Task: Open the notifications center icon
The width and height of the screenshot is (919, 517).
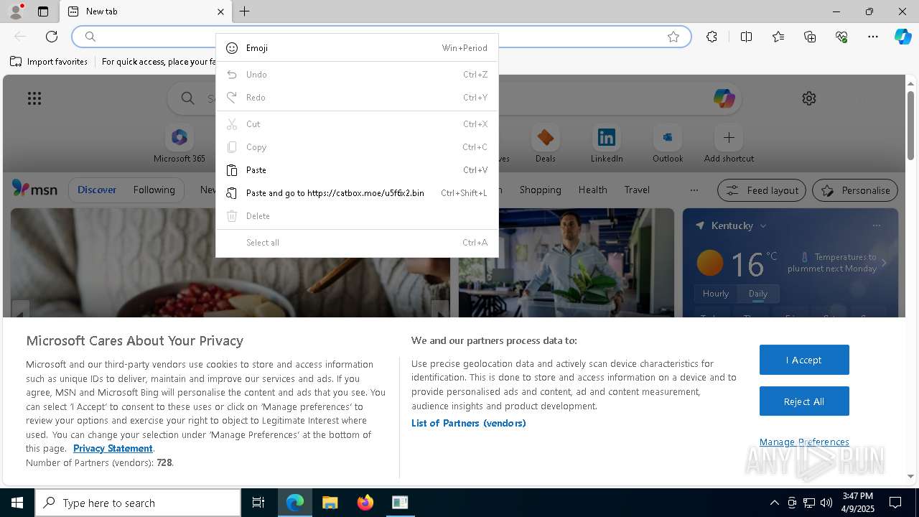Action: click(x=895, y=503)
